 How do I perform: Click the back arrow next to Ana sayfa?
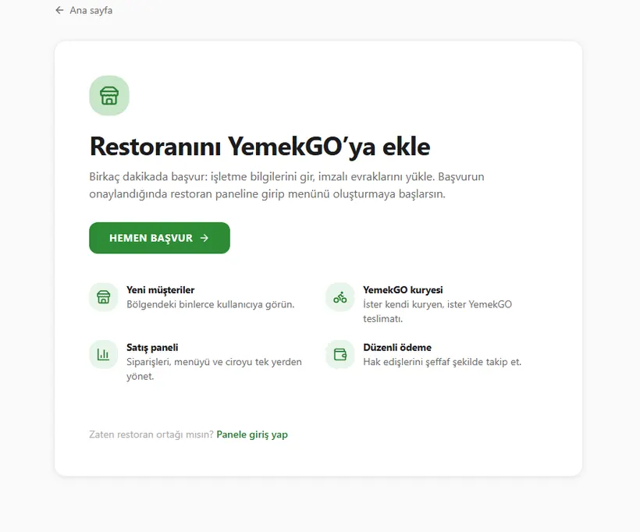pyautogui.click(x=59, y=10)
